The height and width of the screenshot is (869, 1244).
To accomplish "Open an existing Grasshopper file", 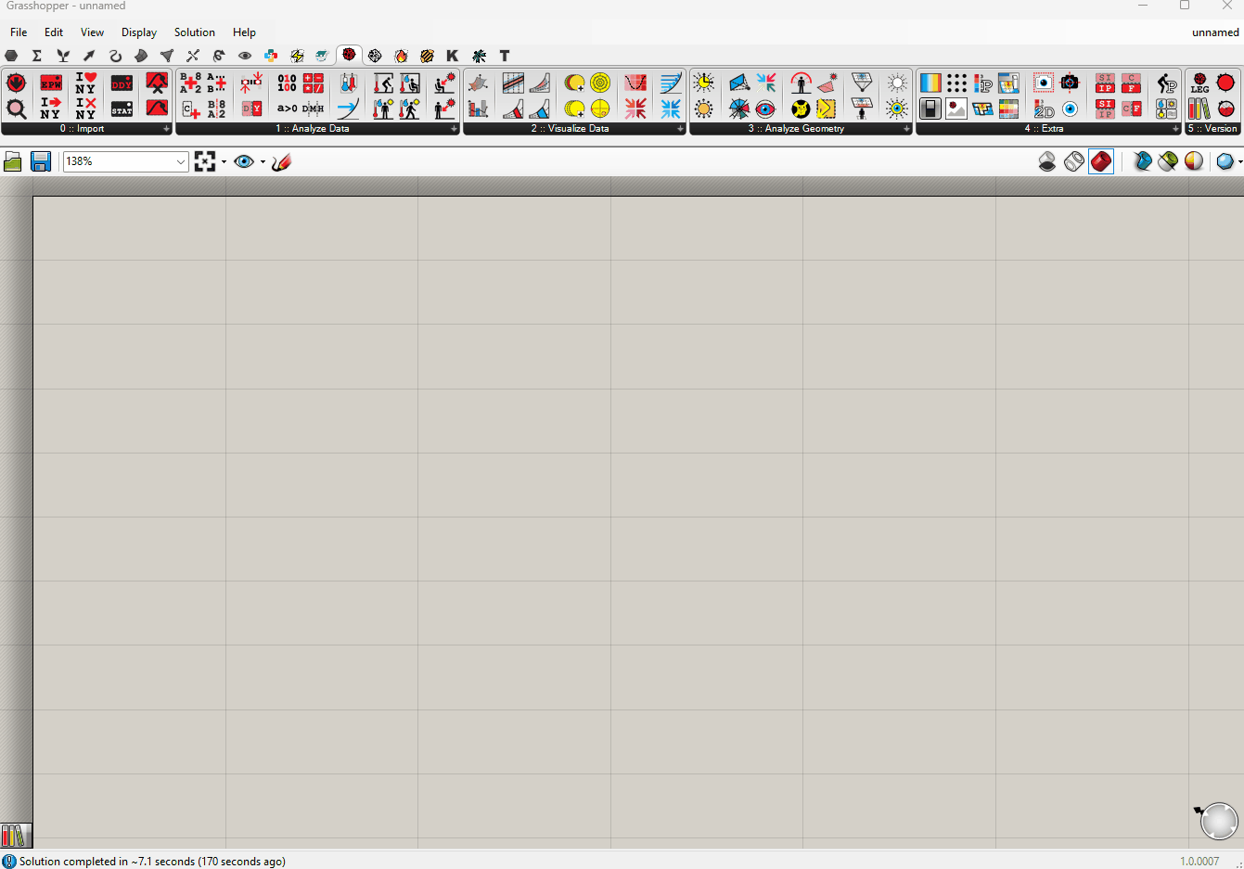I will pos(13,161).
